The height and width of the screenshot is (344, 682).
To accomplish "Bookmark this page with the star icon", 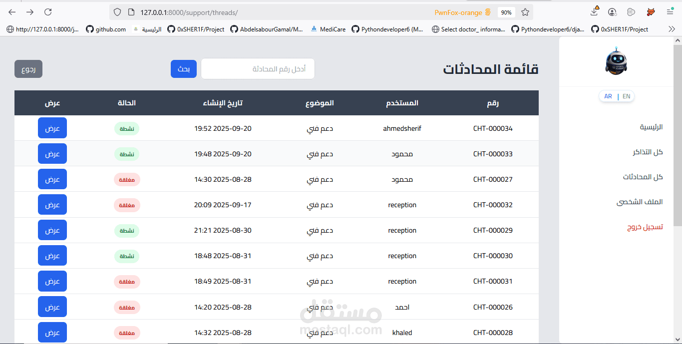I will point(525,12).
